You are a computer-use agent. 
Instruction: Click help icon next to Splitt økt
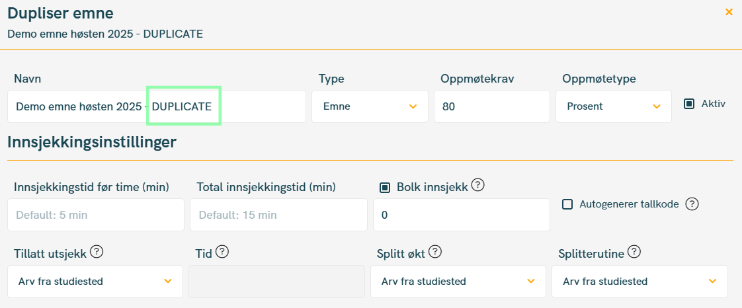click(435, 251)
